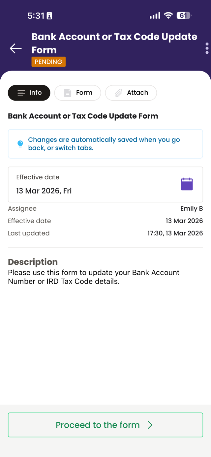
Task: Tap the back arrow icon
Action: [15, 48]
